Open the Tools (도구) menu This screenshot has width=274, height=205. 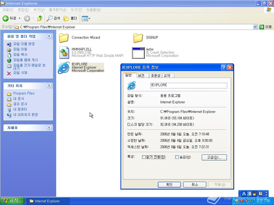tap(76, 10)
